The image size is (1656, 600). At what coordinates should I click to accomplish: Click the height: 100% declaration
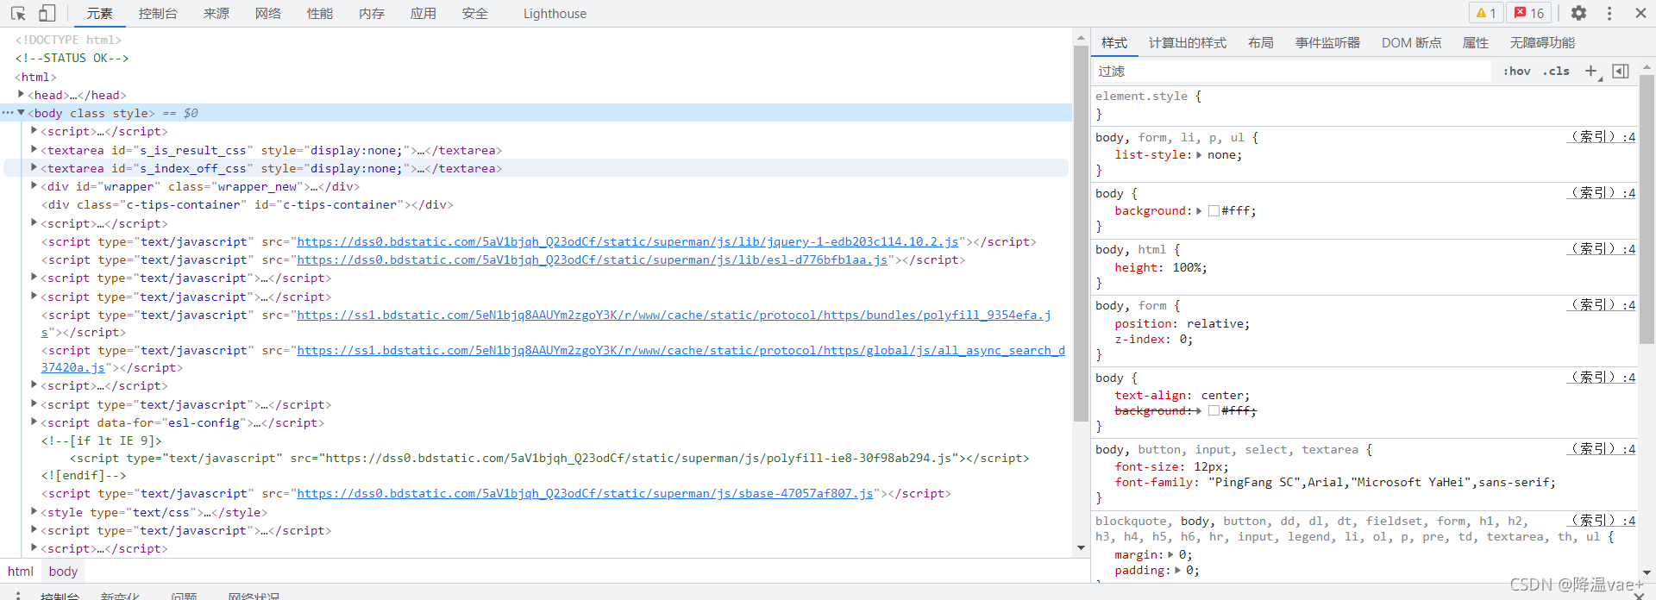pyautogui.click(x=1161, y=268)
